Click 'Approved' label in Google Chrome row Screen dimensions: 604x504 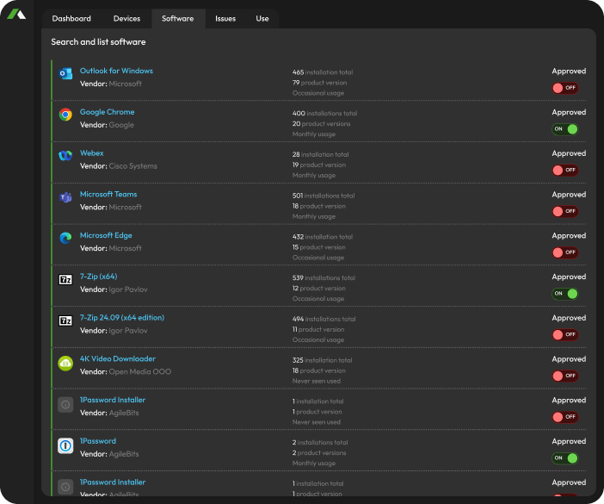(x=569, y=112)
